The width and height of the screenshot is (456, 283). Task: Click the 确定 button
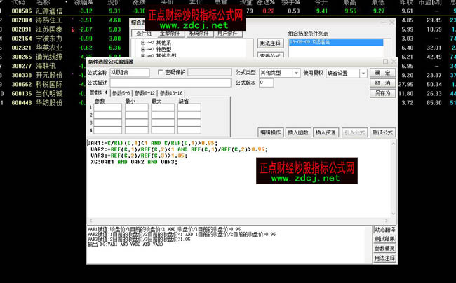click(x=382, y=72)
